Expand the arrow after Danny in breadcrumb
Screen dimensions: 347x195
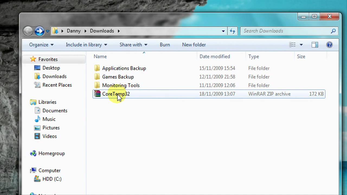[85, 31]
